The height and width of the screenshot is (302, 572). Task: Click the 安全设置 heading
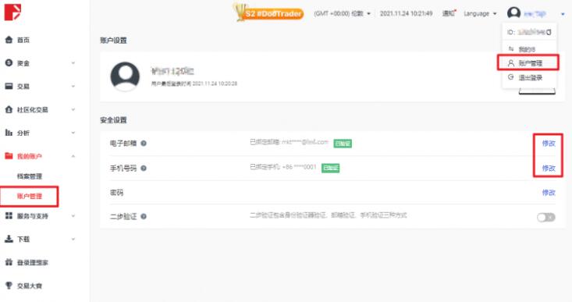(113, 120)
